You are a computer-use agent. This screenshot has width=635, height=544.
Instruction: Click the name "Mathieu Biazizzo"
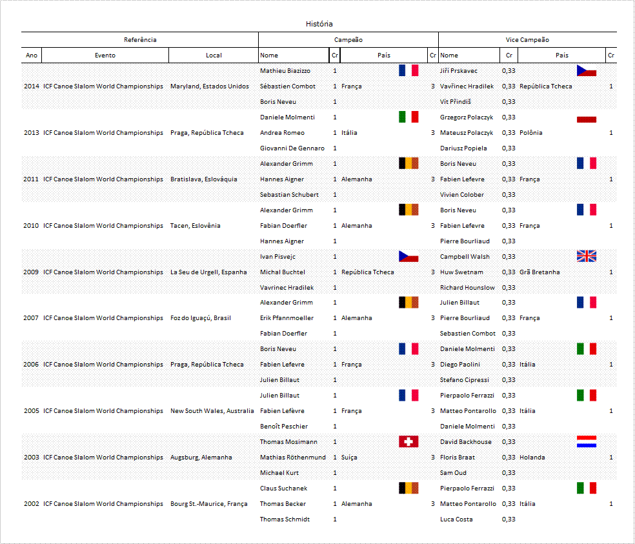click(285, 70)
